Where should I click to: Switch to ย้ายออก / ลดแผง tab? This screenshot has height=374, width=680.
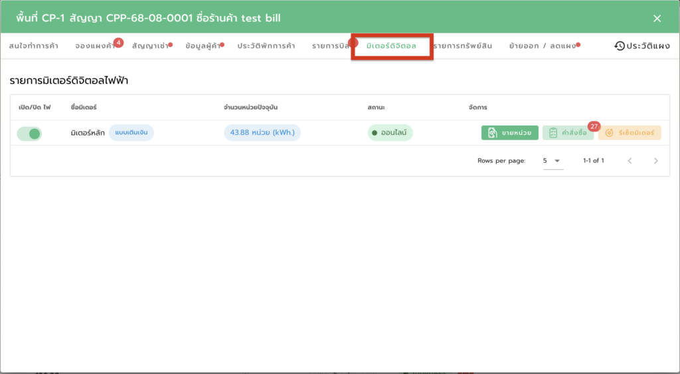pos(543,46)
